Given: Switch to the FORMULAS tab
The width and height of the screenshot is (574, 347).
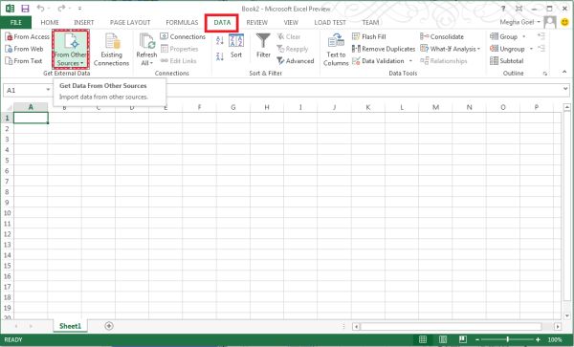Looking at the screenshot, I should 182,22.
